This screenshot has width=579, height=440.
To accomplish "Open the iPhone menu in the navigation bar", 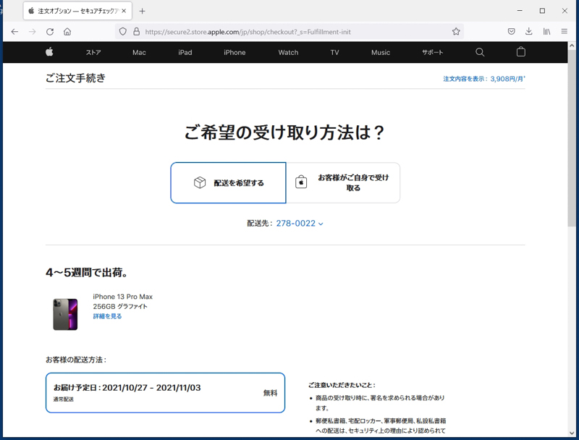I will click(x=234, y=52).
